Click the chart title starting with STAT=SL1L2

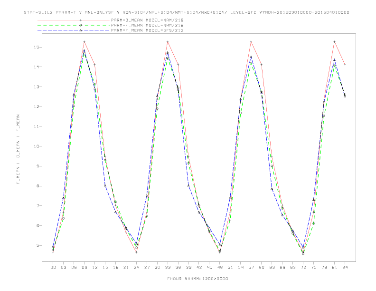click(187, 12)
